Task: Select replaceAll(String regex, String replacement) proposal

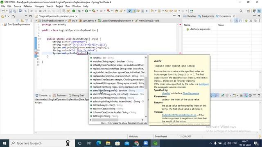Action: pos(117,83)
